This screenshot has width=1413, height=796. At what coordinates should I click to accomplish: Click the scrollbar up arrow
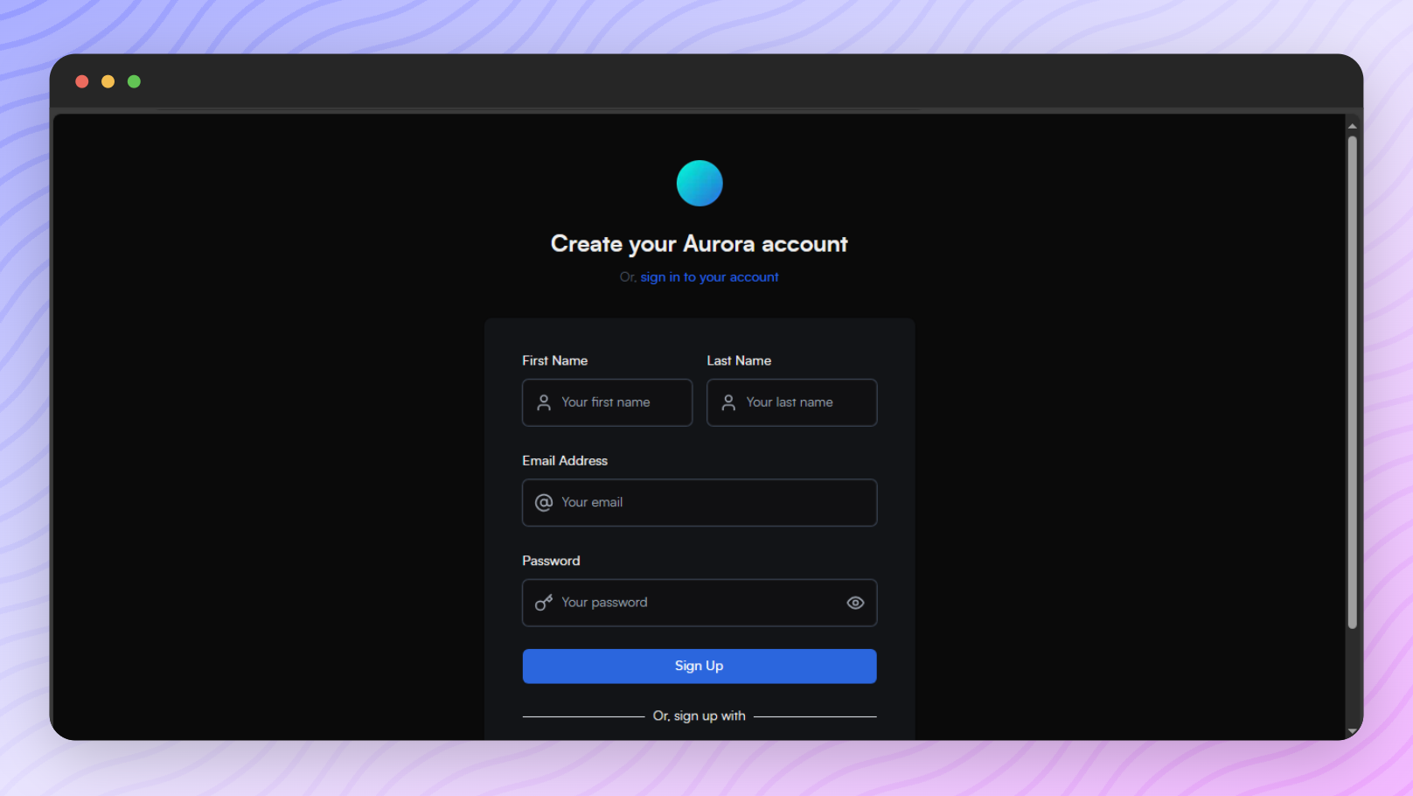(x=1353, y=126)
